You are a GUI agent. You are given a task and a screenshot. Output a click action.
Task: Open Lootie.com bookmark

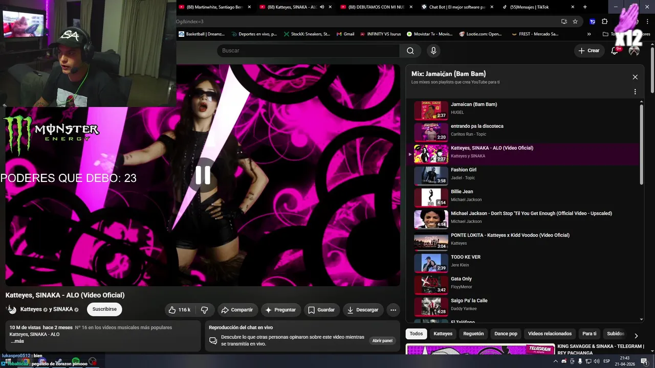pyautogui.click(x=481, y=34)
